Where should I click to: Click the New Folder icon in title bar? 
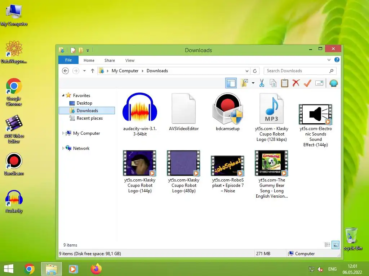coord(81,50)
